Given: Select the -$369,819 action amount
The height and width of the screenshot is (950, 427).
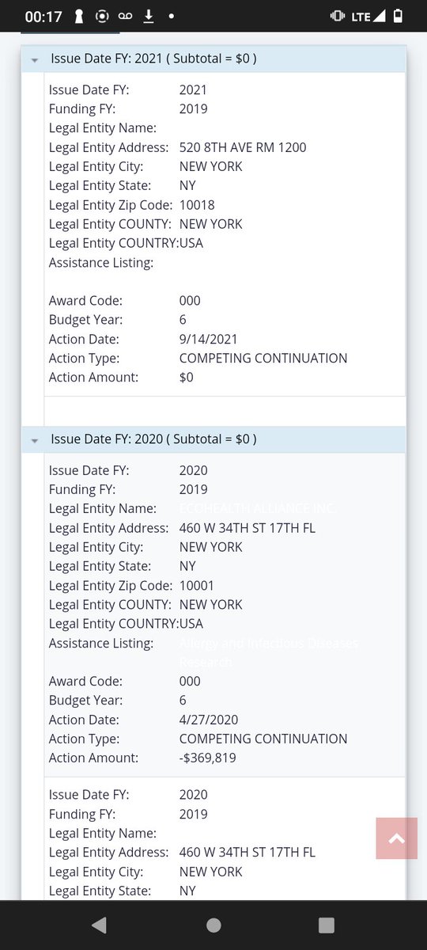Looking at the screenshot, I should [x=208, y=758].
